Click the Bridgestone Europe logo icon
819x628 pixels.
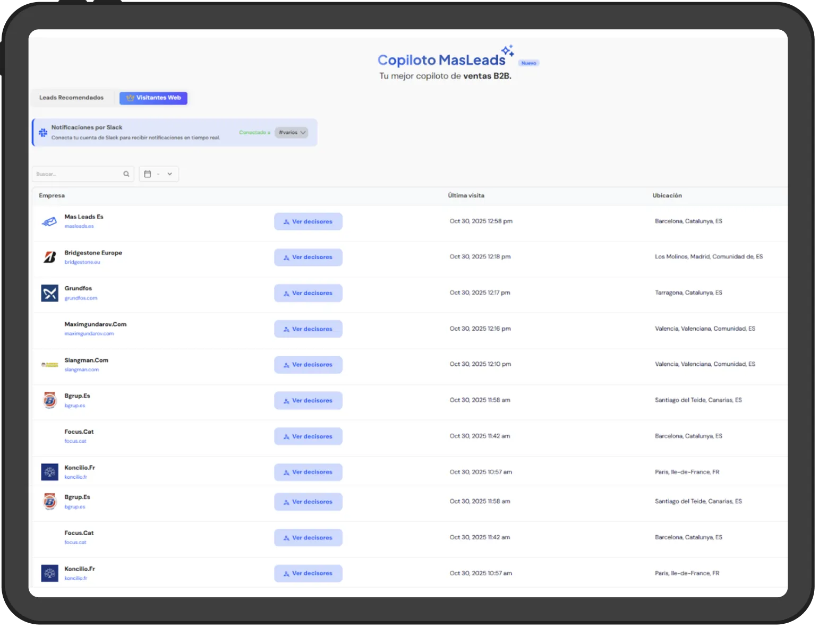pyautogui.click(x=49, y=257)
